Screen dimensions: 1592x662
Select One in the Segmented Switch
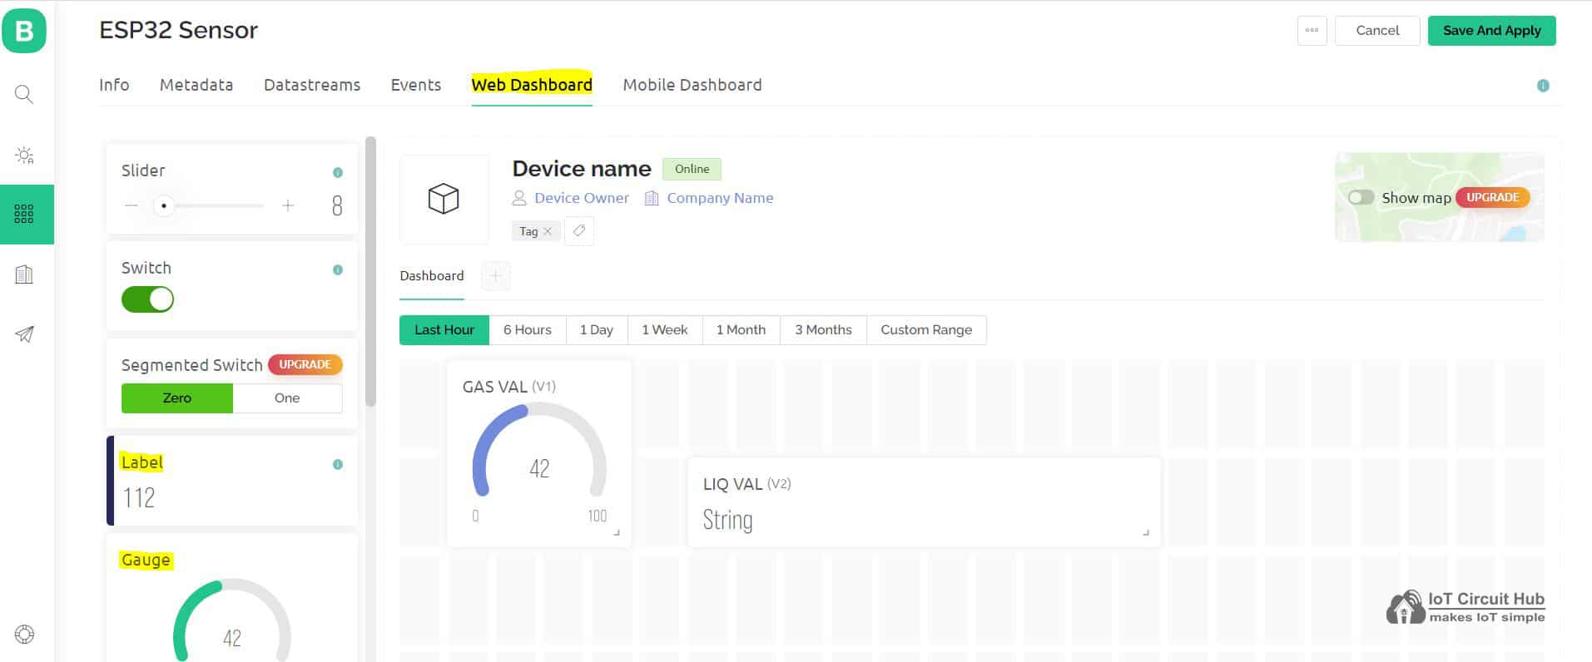click(287, 398)
